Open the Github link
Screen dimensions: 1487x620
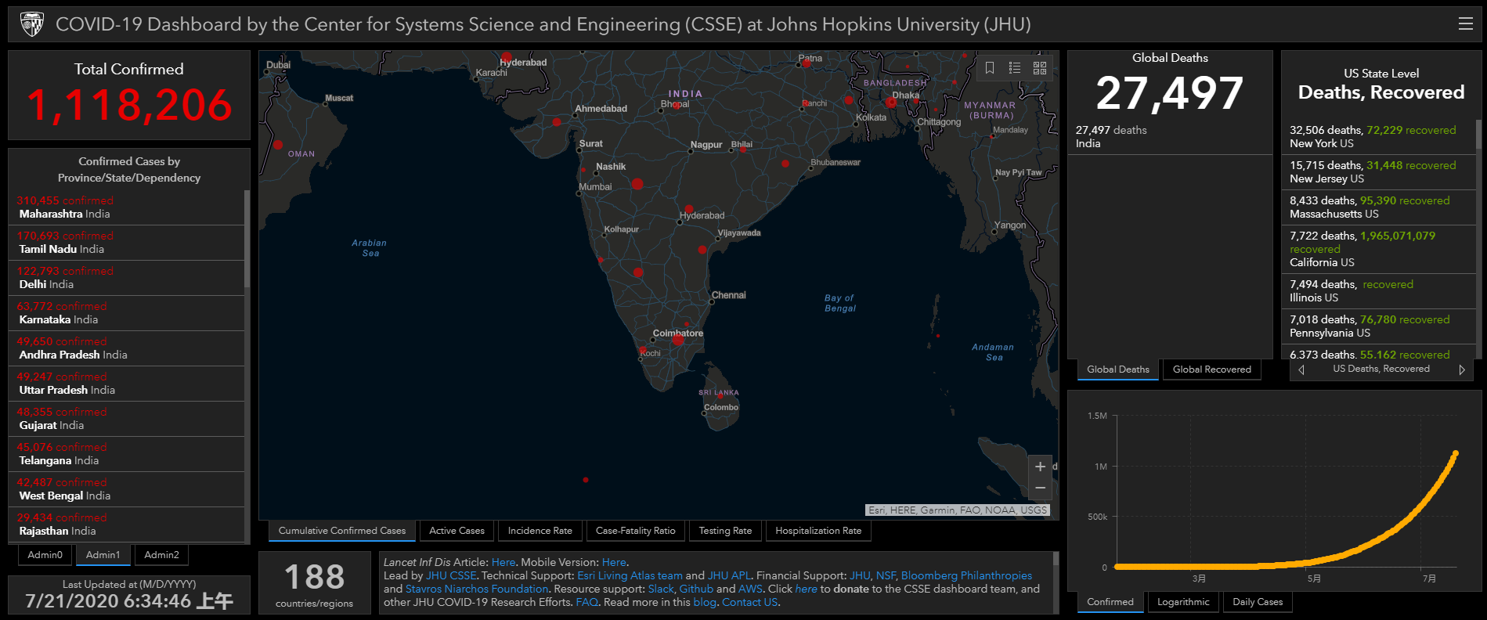pyautogui.click(x=696, y=589)
